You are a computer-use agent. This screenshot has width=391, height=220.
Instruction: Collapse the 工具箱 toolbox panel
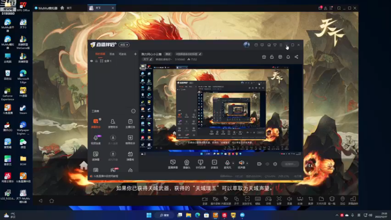point(133,111)
